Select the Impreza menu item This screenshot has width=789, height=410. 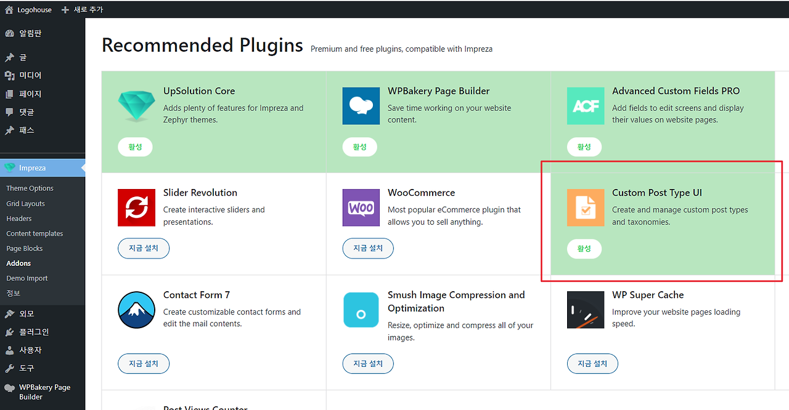[x=43, y=168]
